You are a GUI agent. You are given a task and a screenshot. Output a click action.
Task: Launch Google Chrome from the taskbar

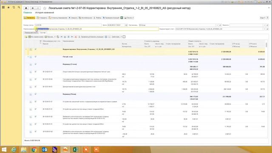tap(34, 149)
